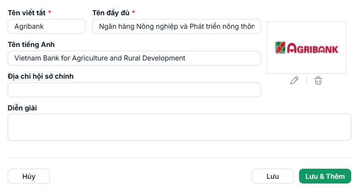
Task: Click inside the Diễn giải text area
Action: tap(179, 127)
